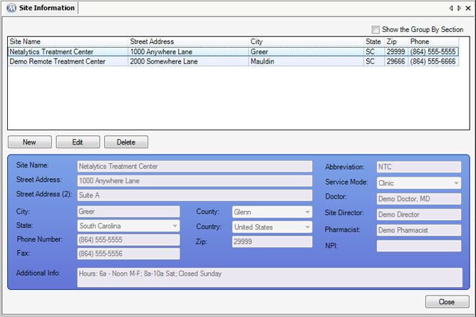476x317 pixels.
Task: Sort by State column header
Action: coord(374,41)
